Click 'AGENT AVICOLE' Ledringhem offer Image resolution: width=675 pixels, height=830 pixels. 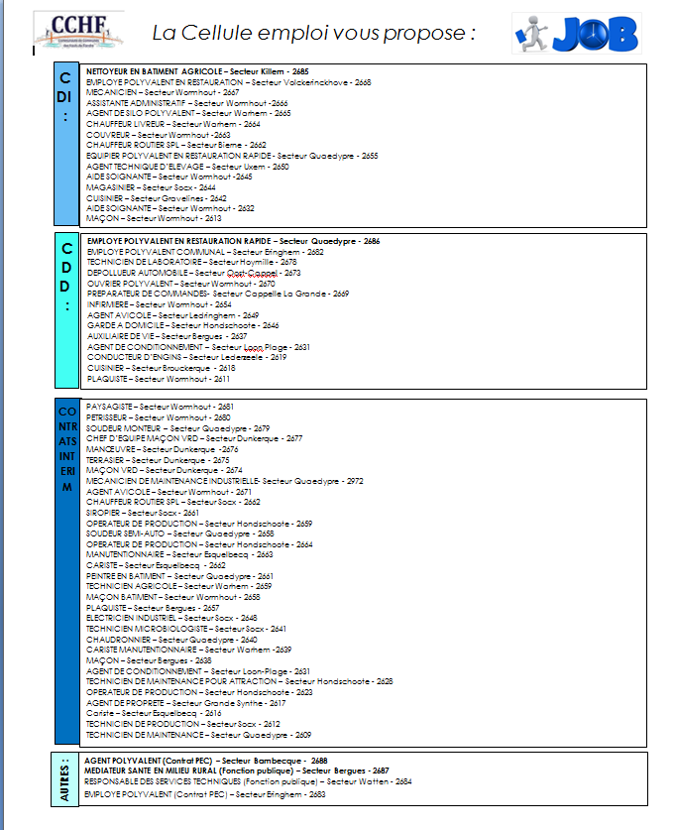(173, 316)
